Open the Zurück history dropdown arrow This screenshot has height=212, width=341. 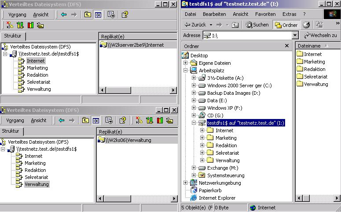click(x=211, y=25)
